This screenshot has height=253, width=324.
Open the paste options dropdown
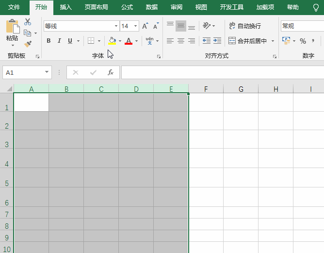tap(13, 45)
